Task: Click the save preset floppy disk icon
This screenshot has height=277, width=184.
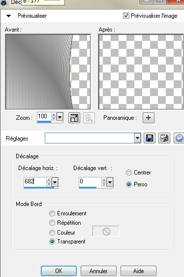Action: point(150,138)
